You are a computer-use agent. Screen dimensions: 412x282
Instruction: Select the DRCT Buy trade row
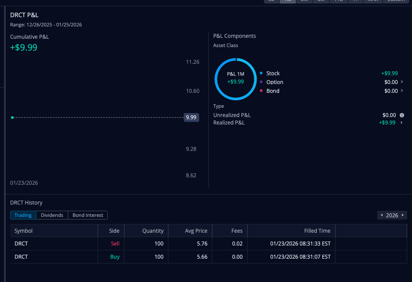coord(176,257)
